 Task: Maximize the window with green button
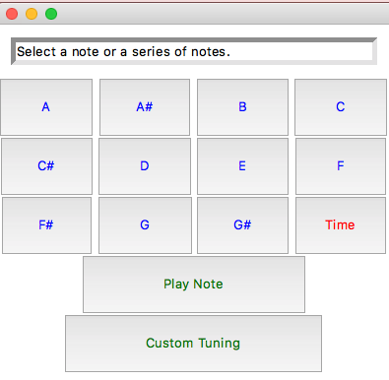tap(51, 14)
